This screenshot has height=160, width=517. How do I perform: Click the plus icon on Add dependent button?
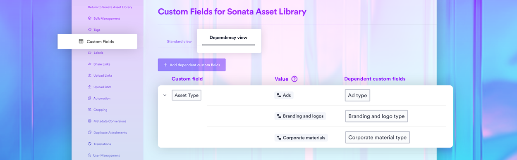pyautogui.click(x=165, y=65)
